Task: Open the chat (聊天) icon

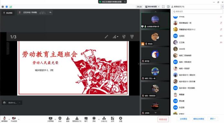Action: 86,119
